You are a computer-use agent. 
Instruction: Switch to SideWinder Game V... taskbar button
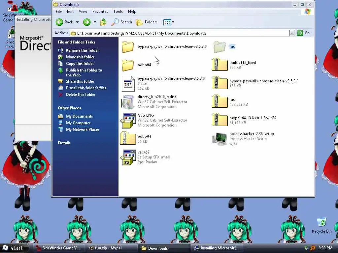click(x=58, y=248)
